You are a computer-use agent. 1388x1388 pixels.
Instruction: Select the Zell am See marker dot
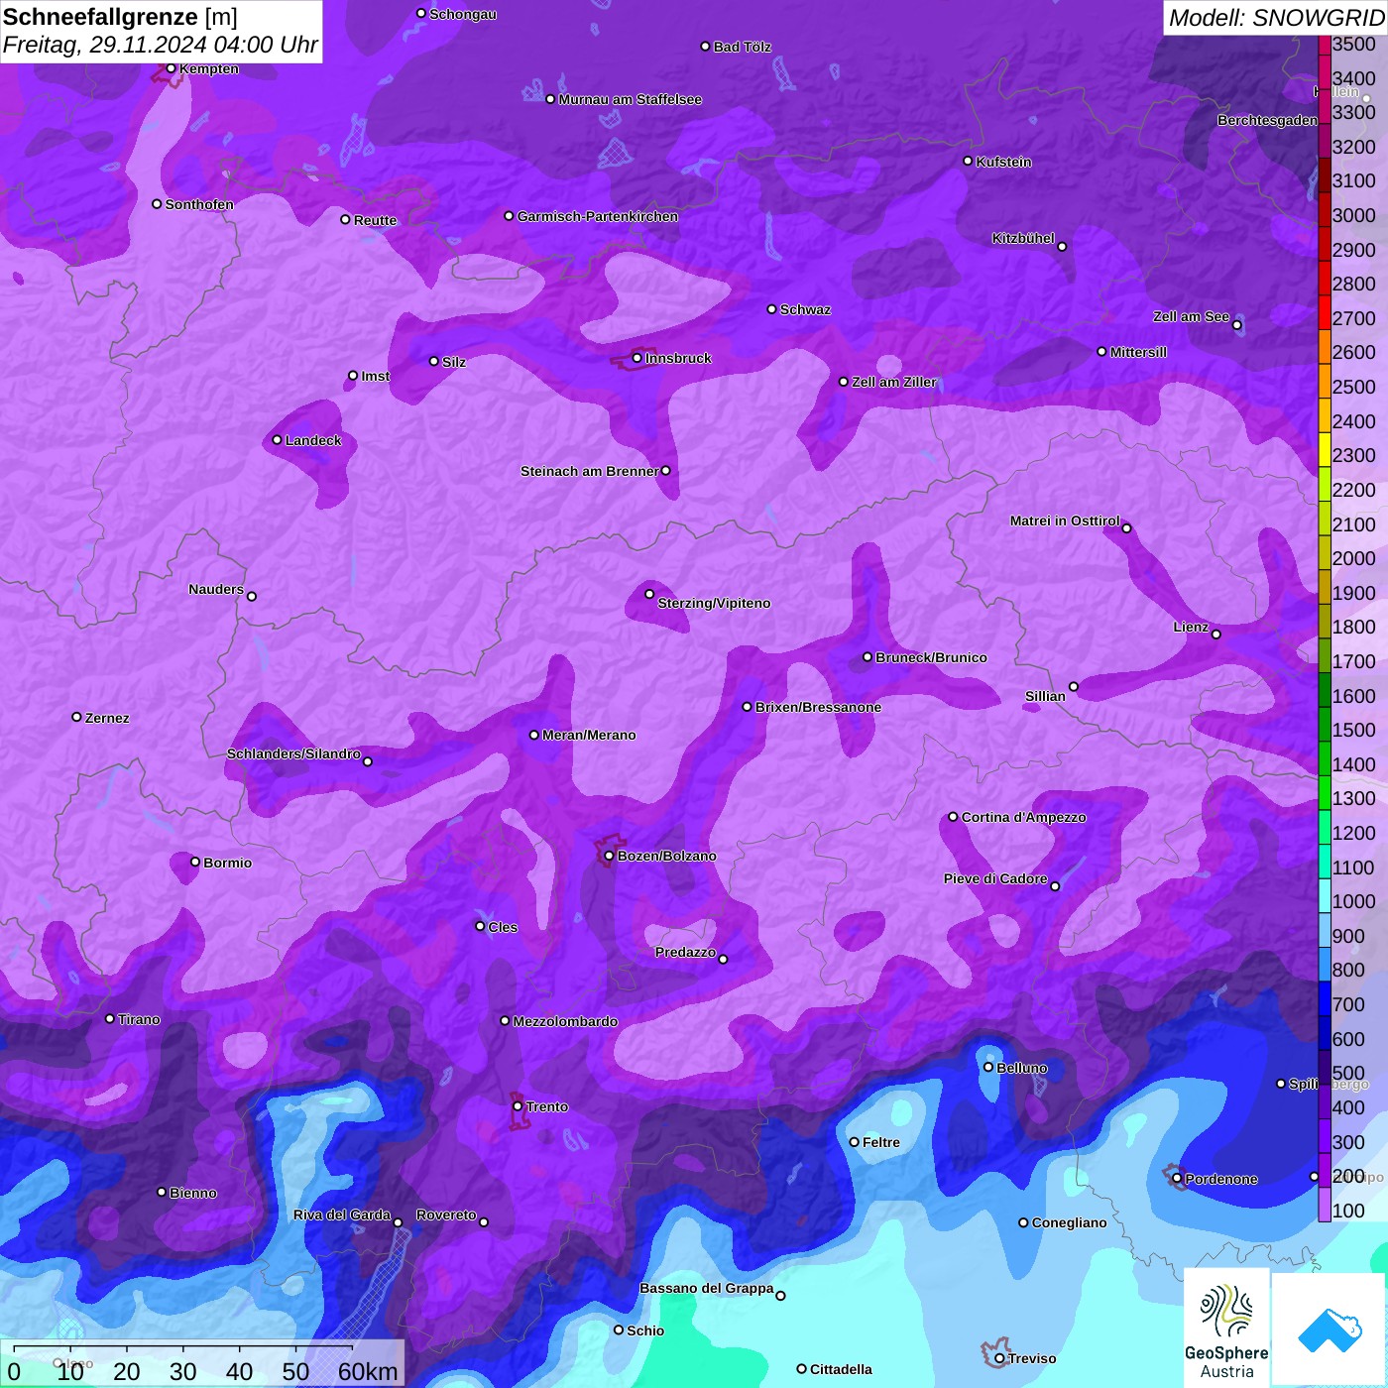1236,325
